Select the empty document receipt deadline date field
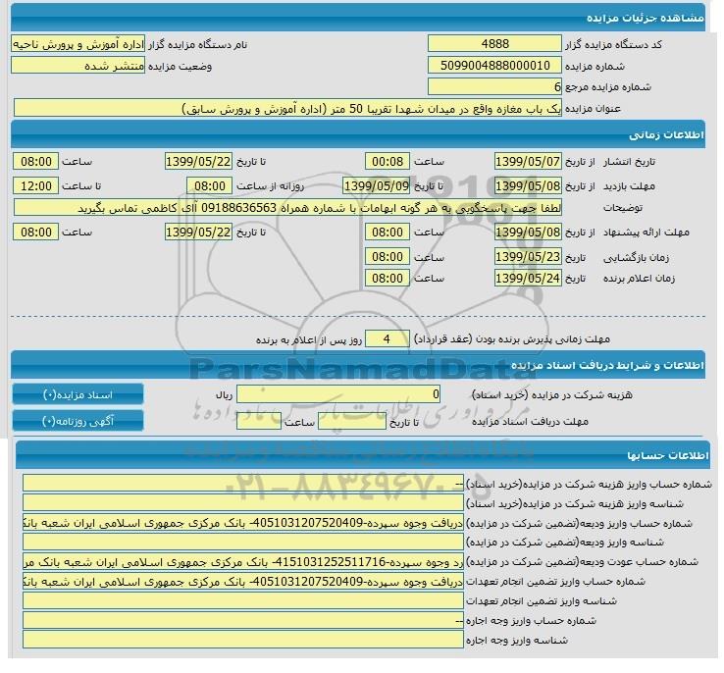The width and height of the screenshot is (724, 673). click(x=352, y=421)
